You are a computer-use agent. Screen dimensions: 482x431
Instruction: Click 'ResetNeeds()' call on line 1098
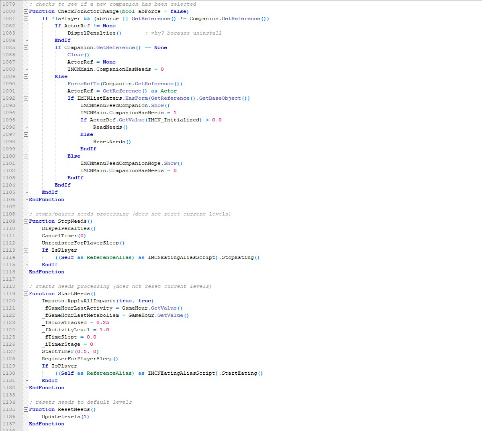[112, 142]
